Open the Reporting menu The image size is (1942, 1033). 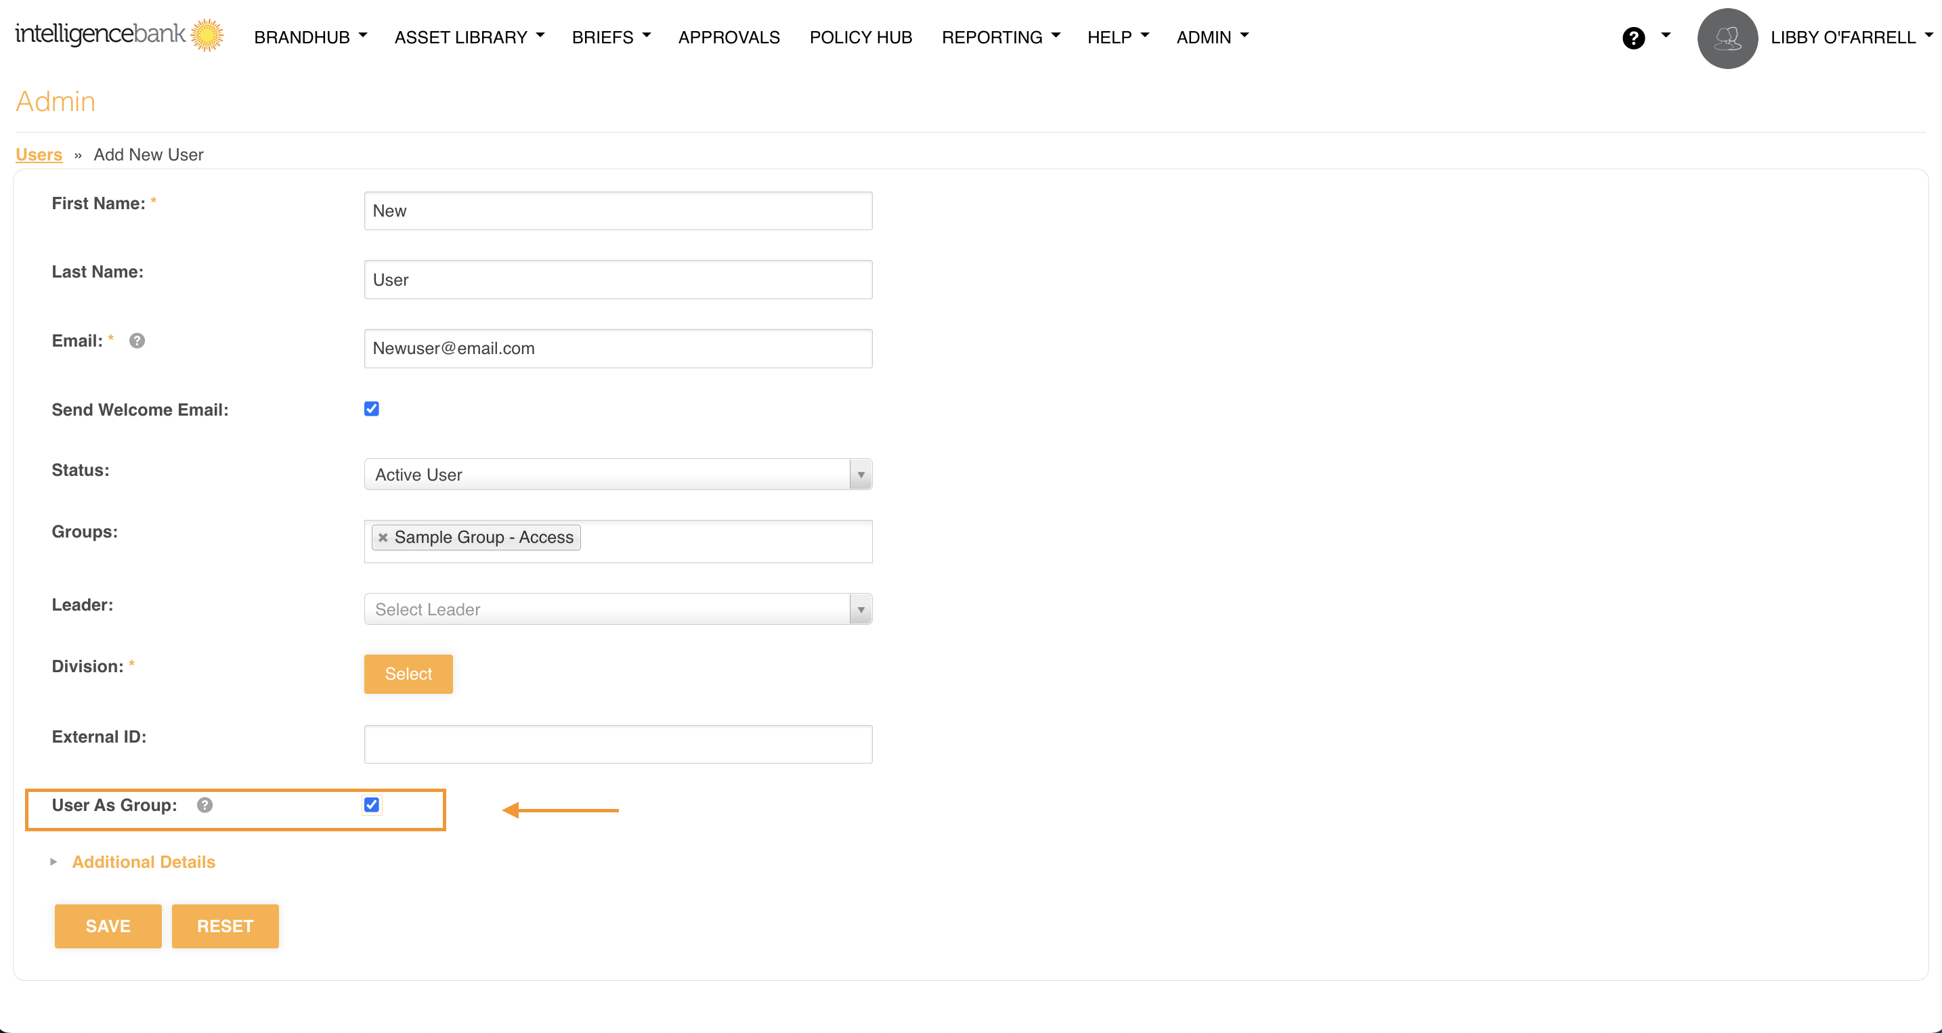1000,37
